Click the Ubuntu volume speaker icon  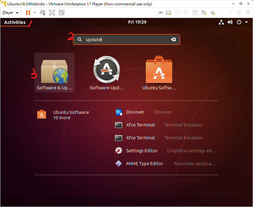point(230,22)
